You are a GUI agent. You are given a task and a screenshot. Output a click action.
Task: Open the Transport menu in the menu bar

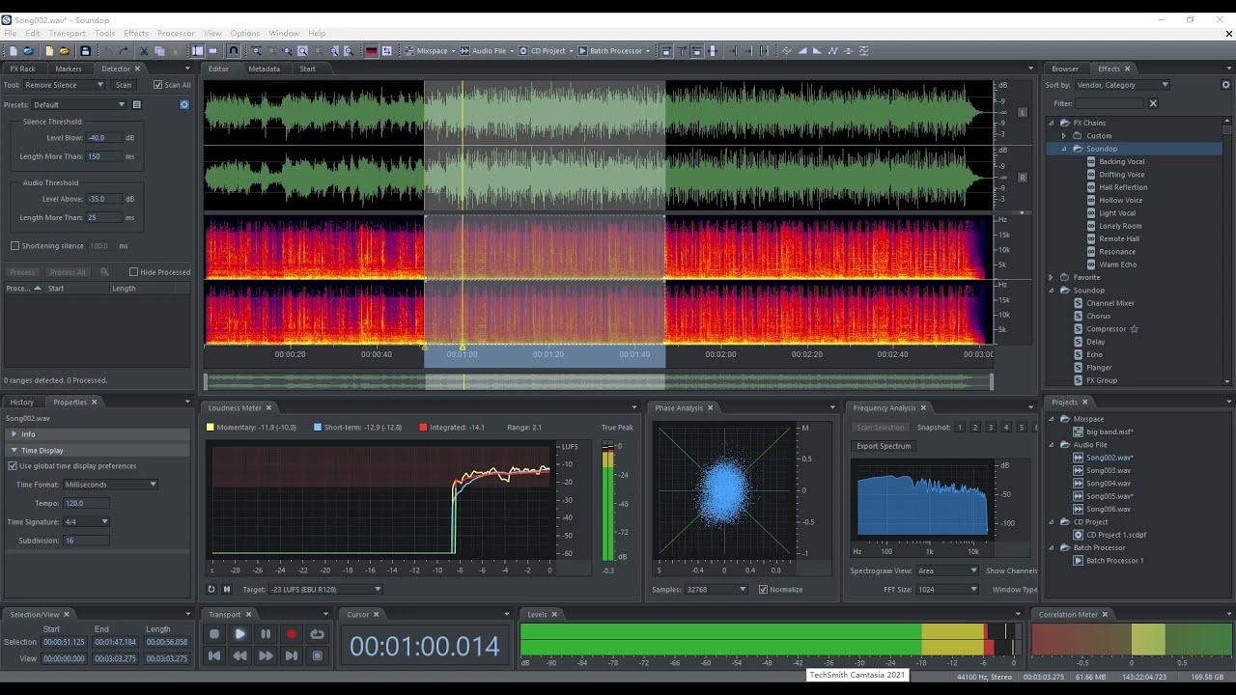pyautogui.click(x=68, y=32)
